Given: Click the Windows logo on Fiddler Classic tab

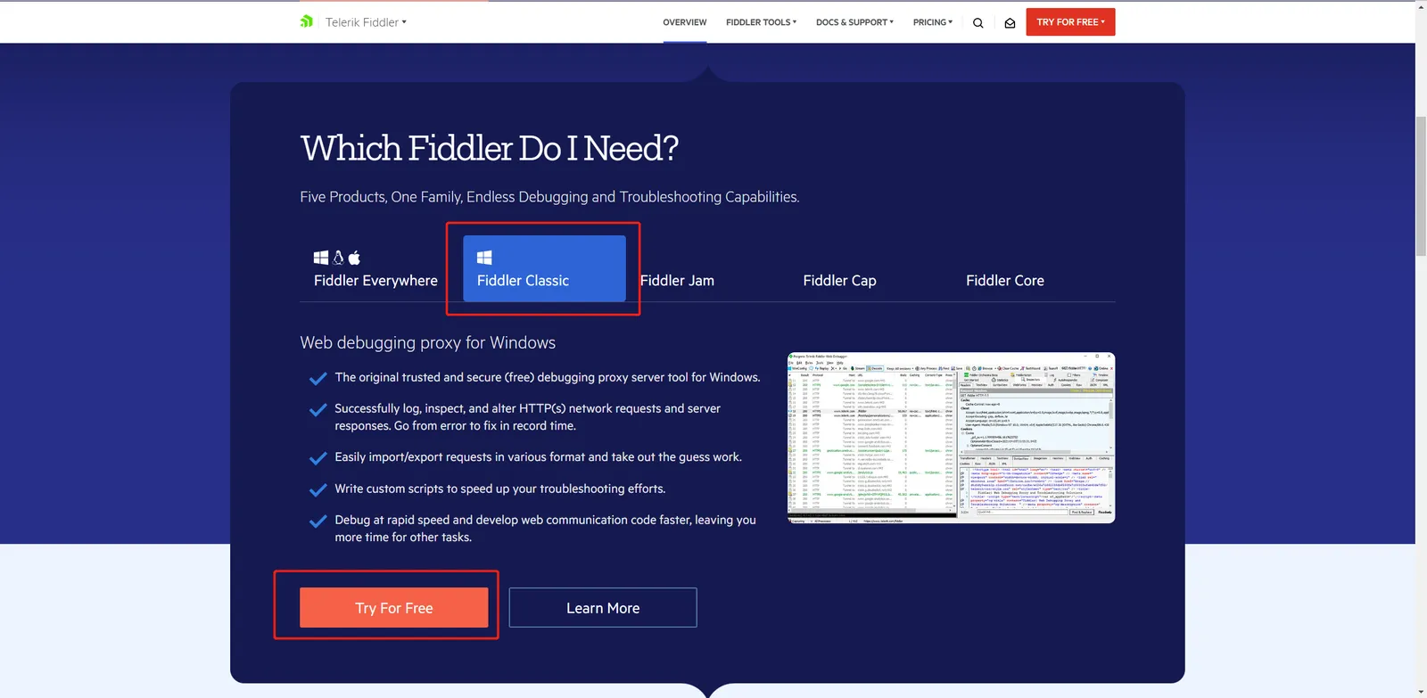Looking at the screenshot, I should [x=484, y=258].
